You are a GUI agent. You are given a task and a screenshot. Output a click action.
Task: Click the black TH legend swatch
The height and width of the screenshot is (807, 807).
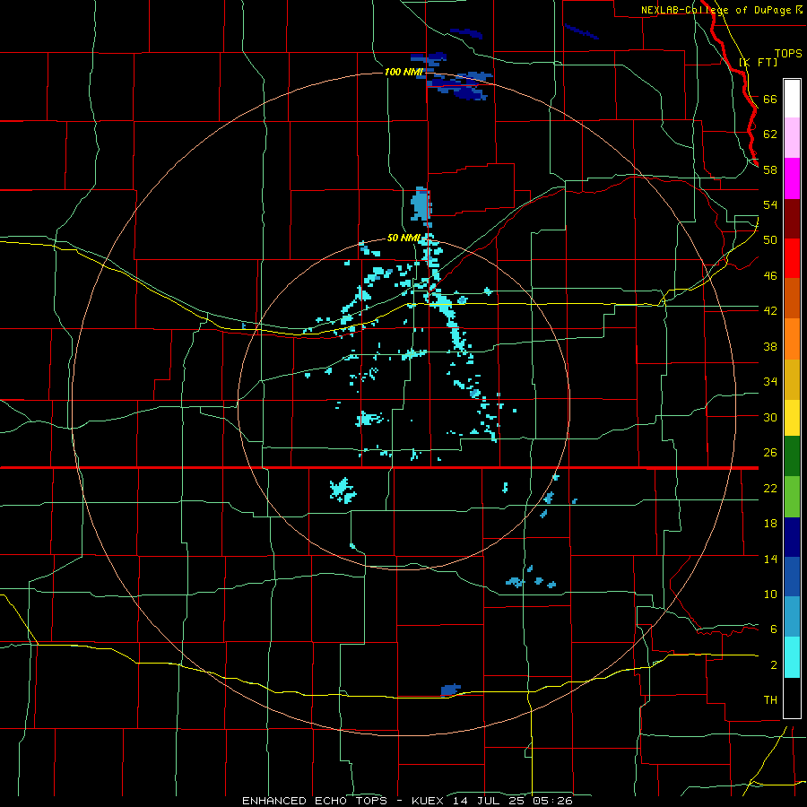(792, 698)
